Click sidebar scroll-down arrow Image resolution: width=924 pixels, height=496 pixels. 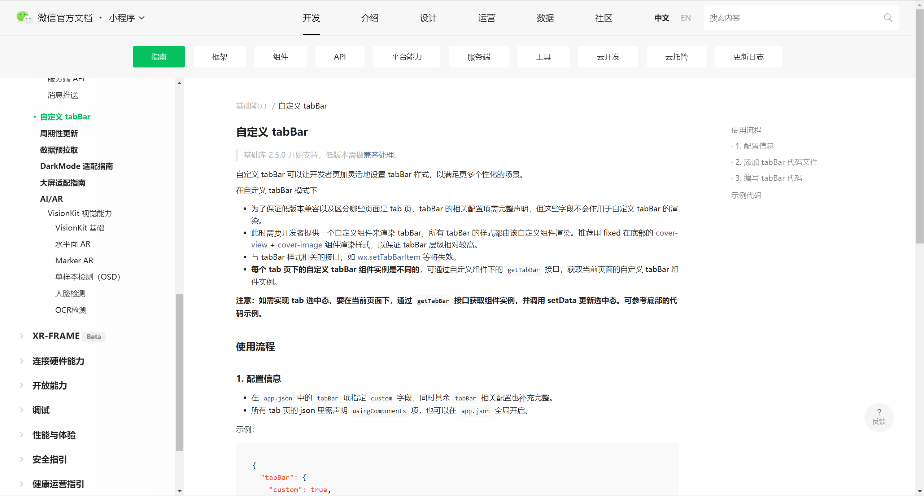[x=179, y=491]
